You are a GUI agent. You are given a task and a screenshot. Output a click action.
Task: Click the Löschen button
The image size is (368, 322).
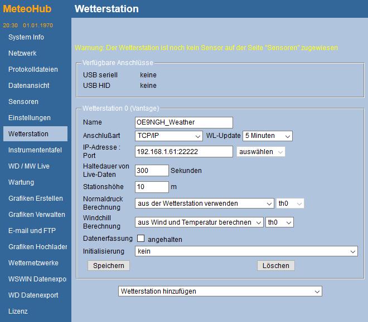(x=276, y=266)
